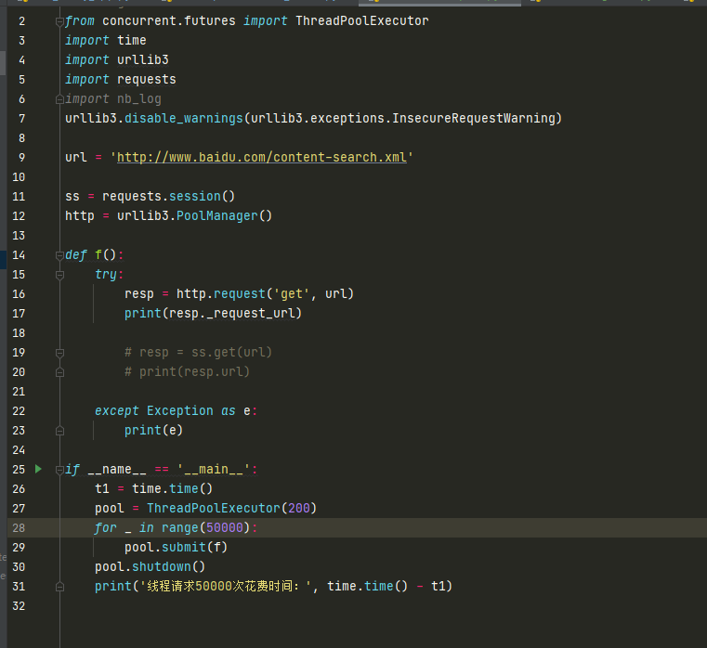This screenshot has height=648, width=707.
Task: Collapse the if __name__ block fold
Action: click(x=59, y=470)
